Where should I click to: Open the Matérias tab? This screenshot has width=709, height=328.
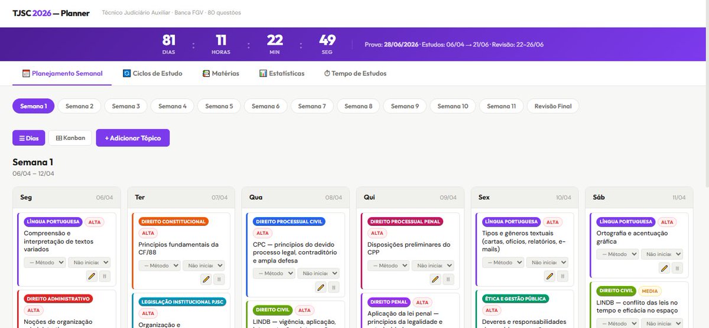tap(220, 74)
